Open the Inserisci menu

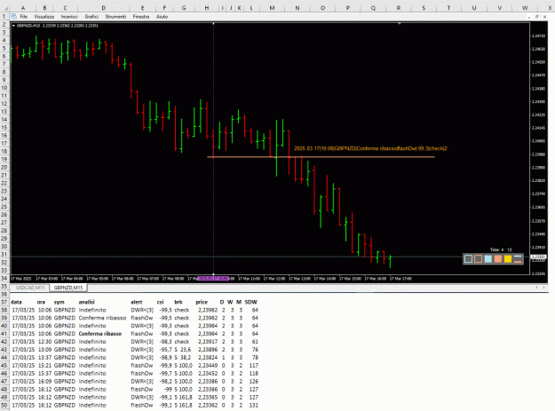point(69,17)
